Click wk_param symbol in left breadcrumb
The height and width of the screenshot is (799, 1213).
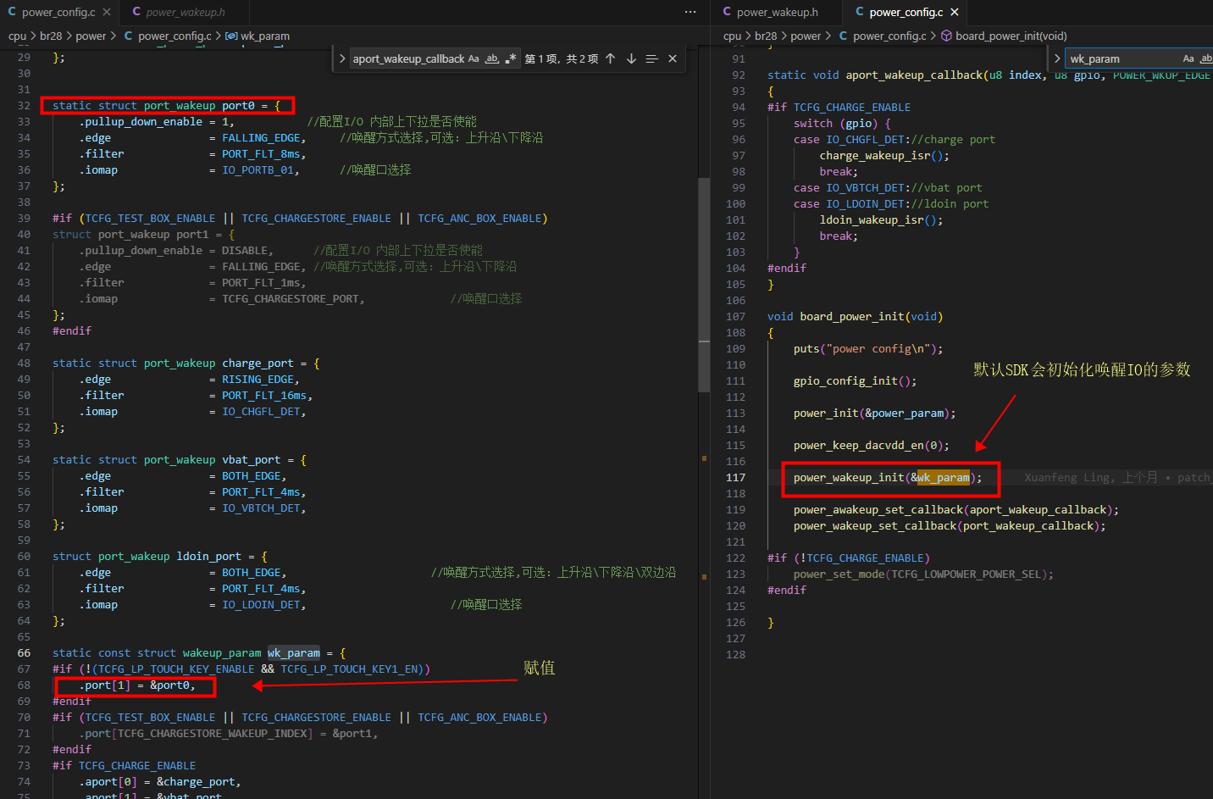pyautogui.click(x=265, y=36)
